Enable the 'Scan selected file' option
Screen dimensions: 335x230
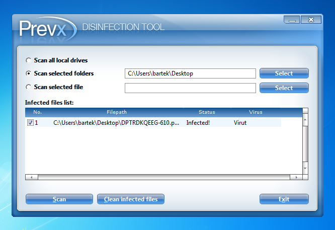pos(28,87)
